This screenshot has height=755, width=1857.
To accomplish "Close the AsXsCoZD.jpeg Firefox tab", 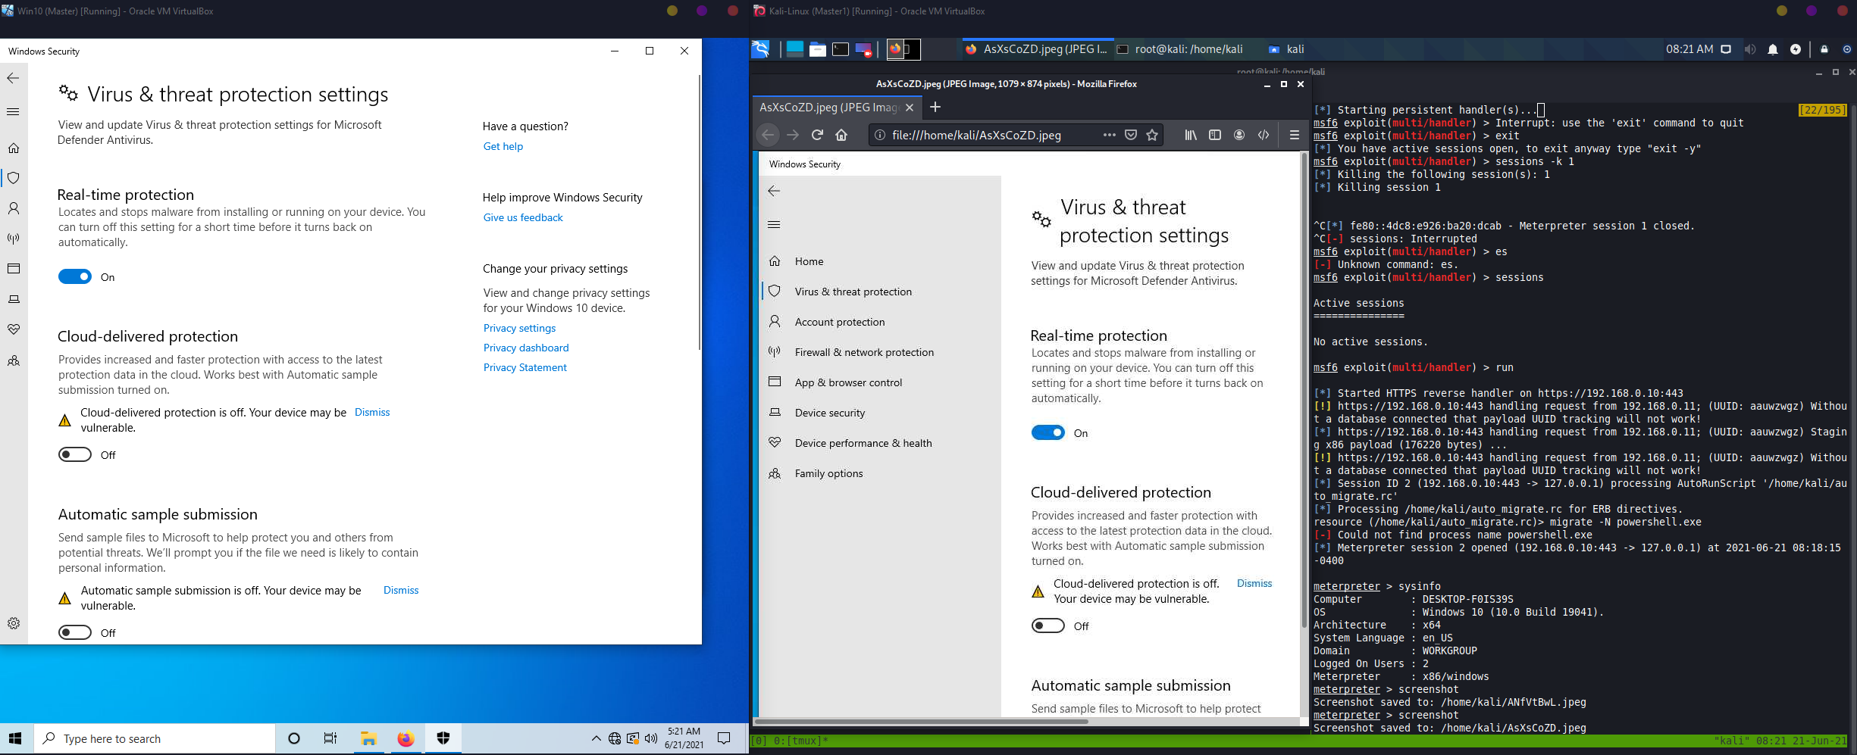I will click(x=910, y=108).
